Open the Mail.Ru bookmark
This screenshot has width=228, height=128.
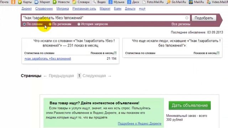(196, 2)
